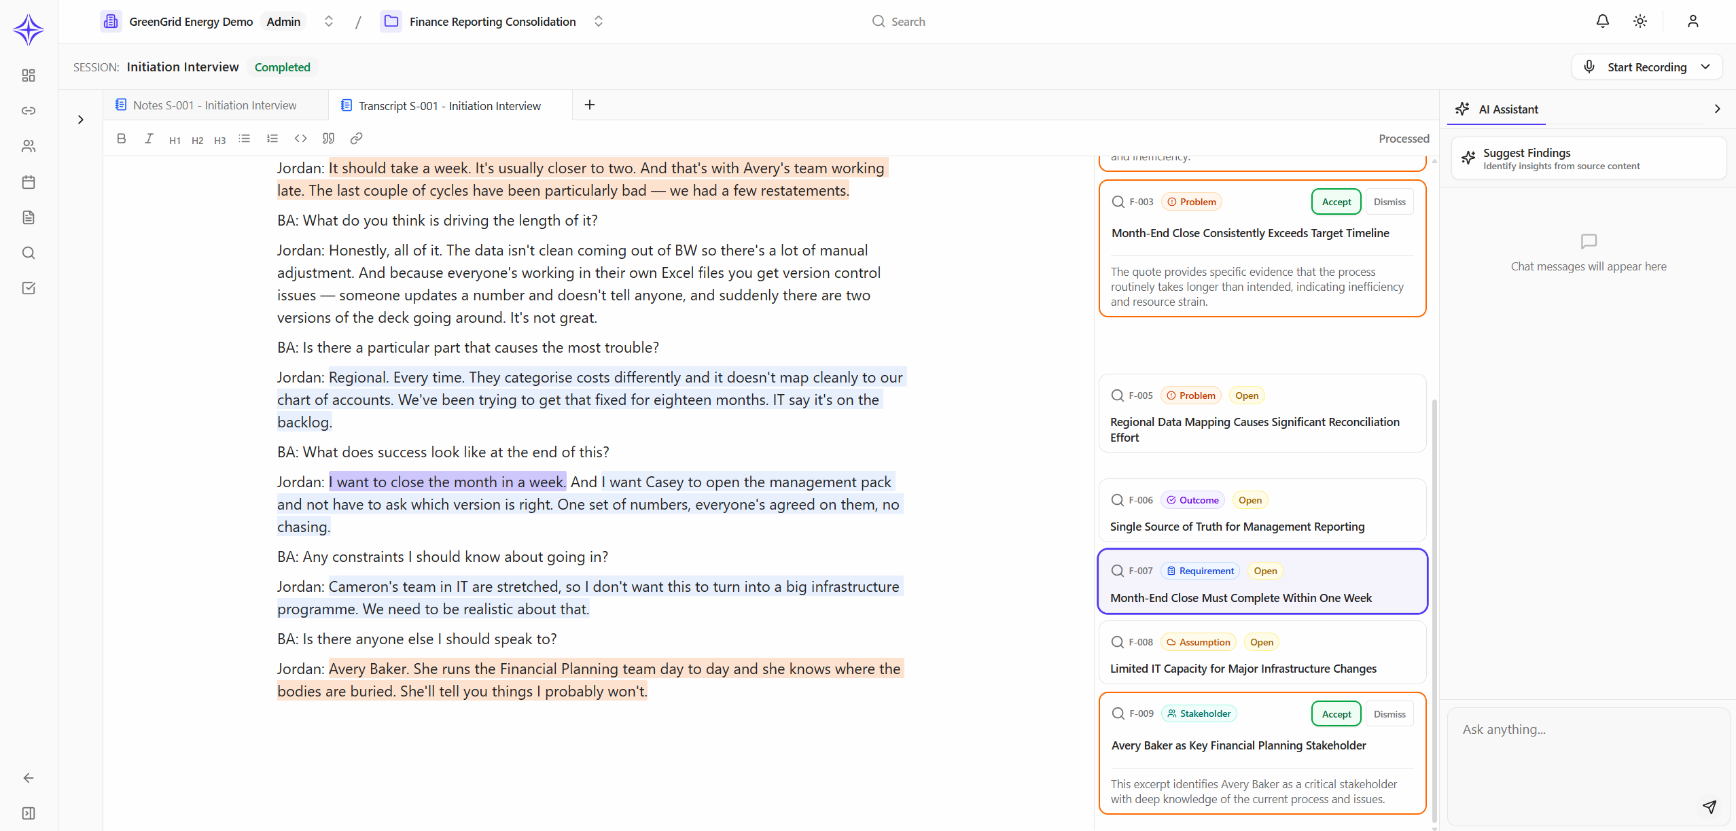
Task: Click the Processed status label
Action: point(1404,139)
